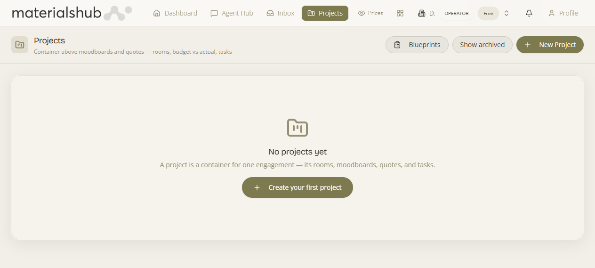Click the 'A project is a container' description

coord(297,165)
